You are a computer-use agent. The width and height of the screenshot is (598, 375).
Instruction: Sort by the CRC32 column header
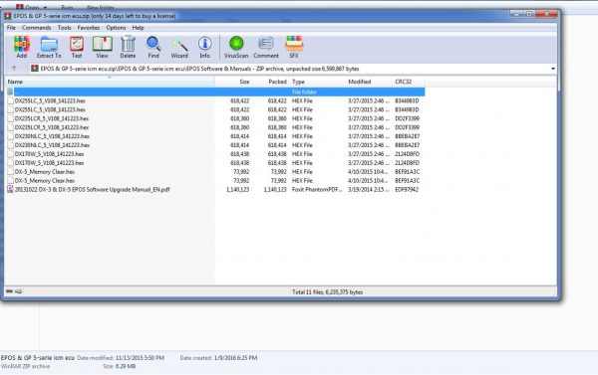click(x=409, y=82)
